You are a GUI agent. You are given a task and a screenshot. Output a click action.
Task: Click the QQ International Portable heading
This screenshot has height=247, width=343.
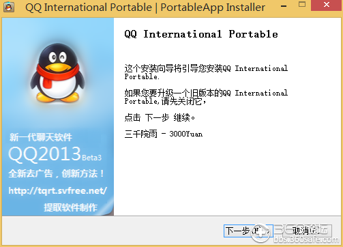point(201,34)
